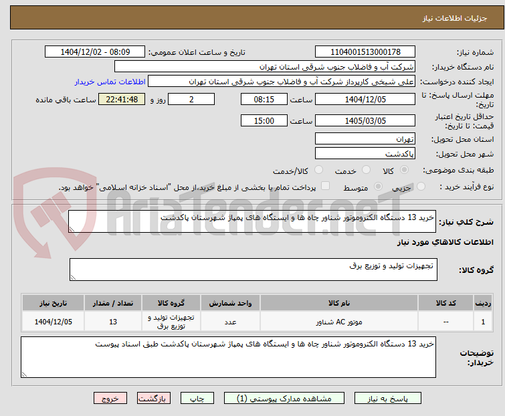
Task: Click the خروج exit button
Action: click(110, 399)
